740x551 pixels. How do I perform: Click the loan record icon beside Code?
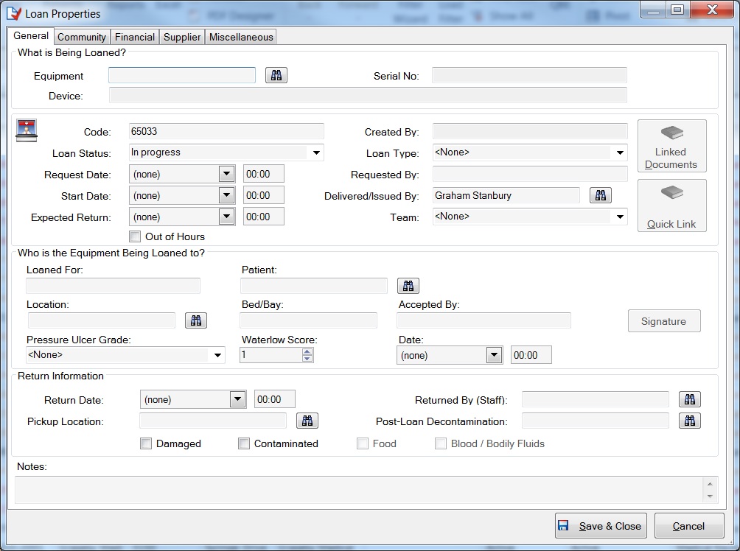coord(27,130)
